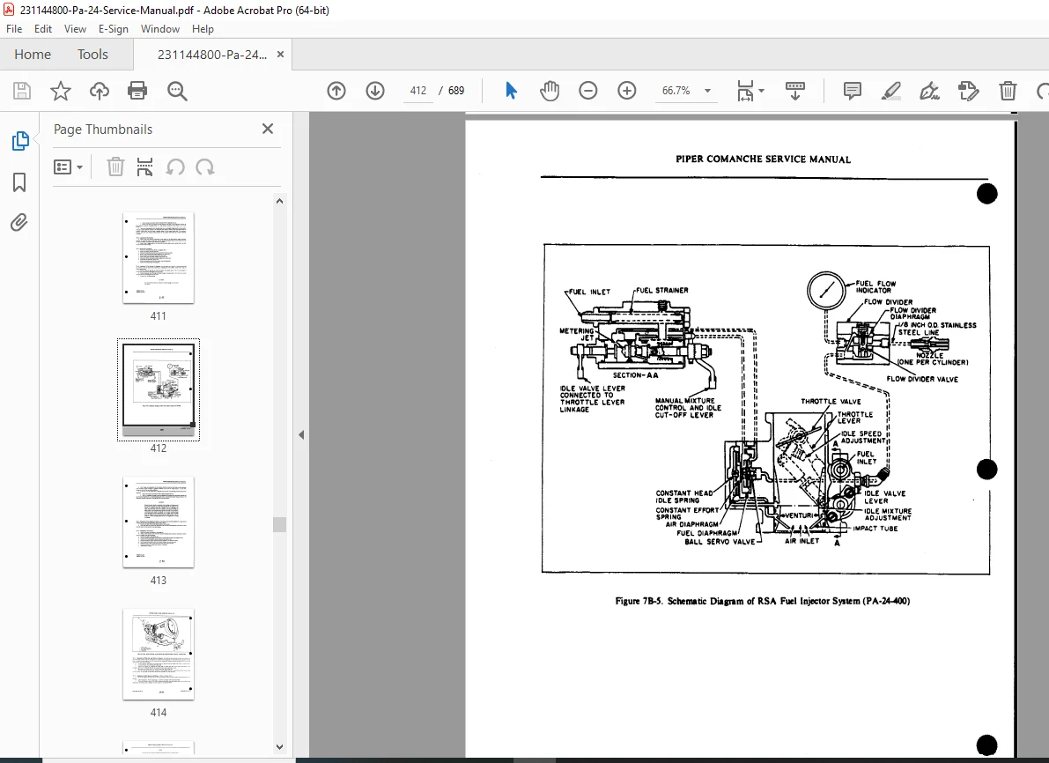Click the thumbnails scrollbar handle
The width and height of the screenshot is (1049, 763).
point(279,525)
